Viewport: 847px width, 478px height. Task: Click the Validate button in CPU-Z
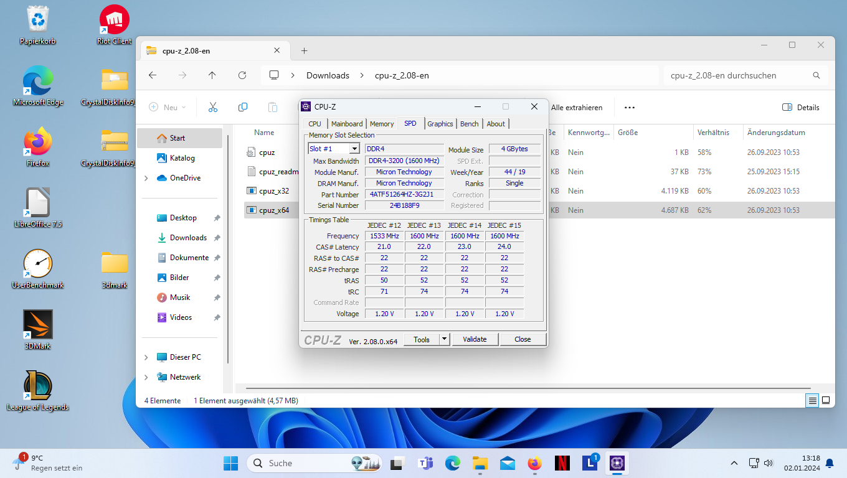[475, 339]
